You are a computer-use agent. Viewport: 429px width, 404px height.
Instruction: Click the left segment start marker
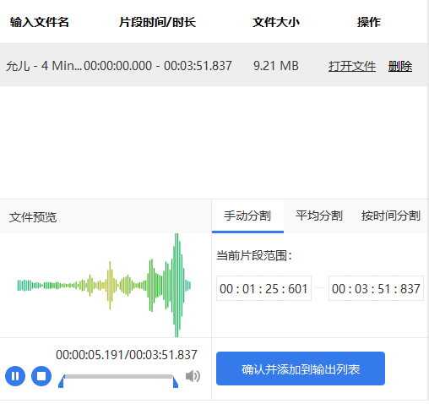click(x=62, y=381)
